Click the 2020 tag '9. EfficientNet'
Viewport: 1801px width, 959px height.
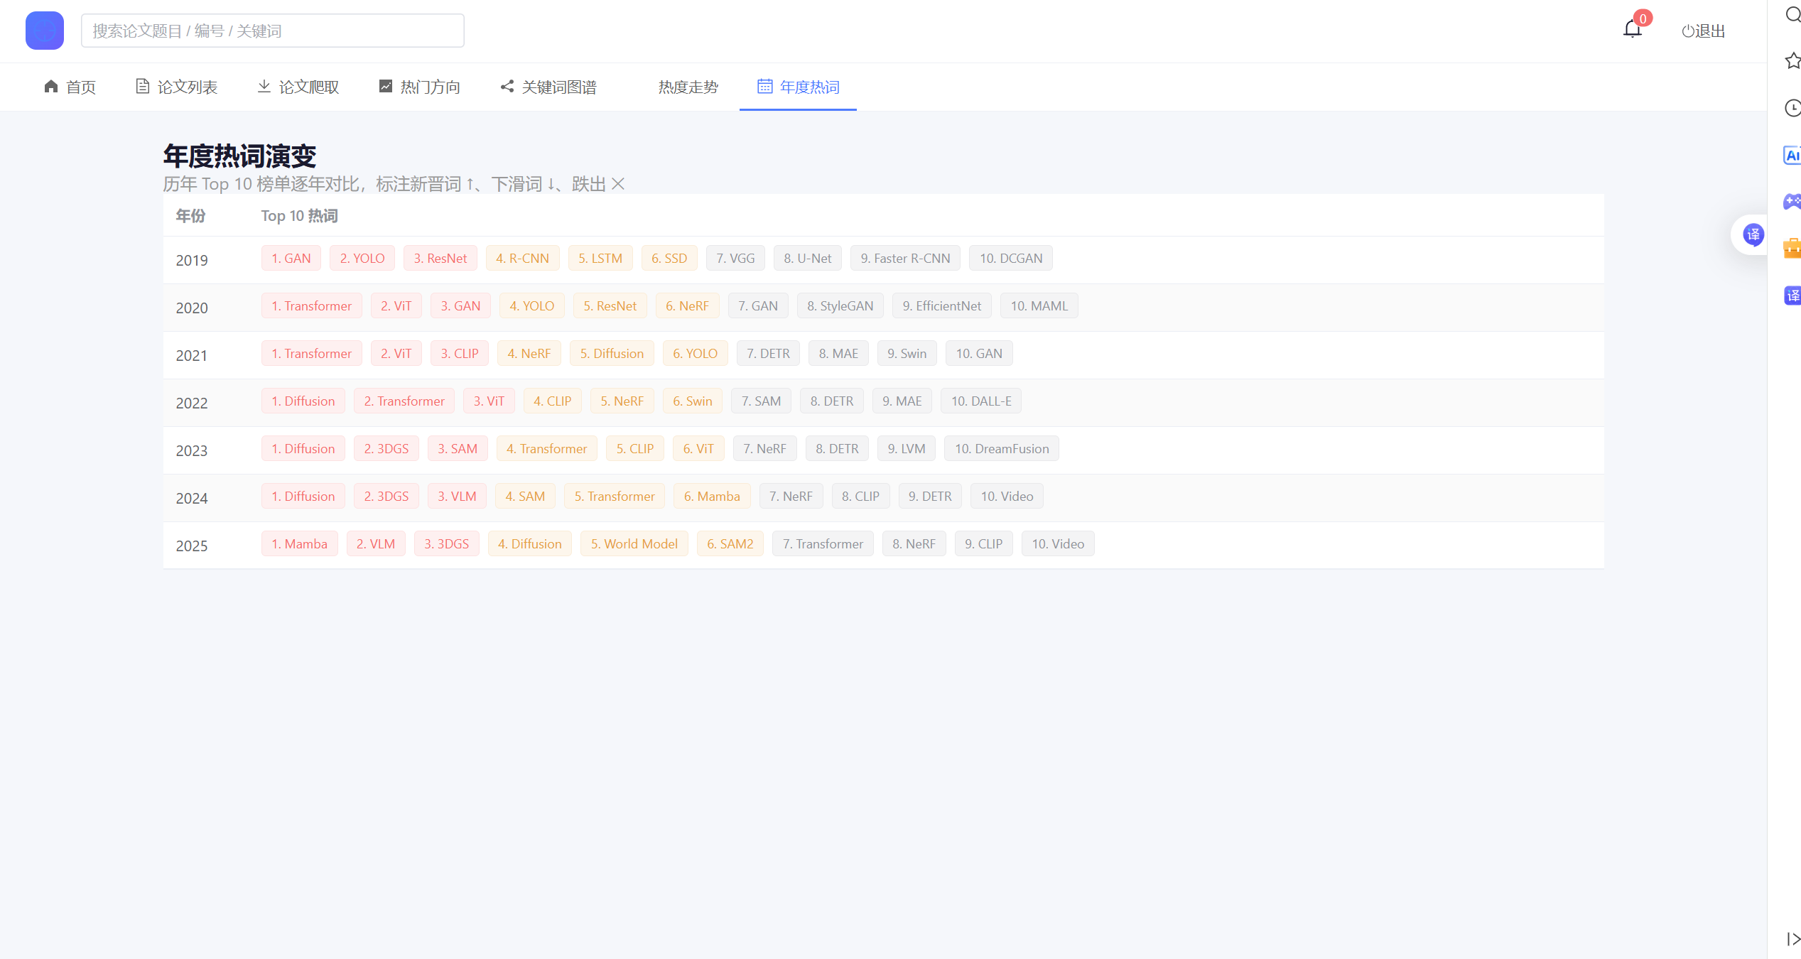coord(942,306)
